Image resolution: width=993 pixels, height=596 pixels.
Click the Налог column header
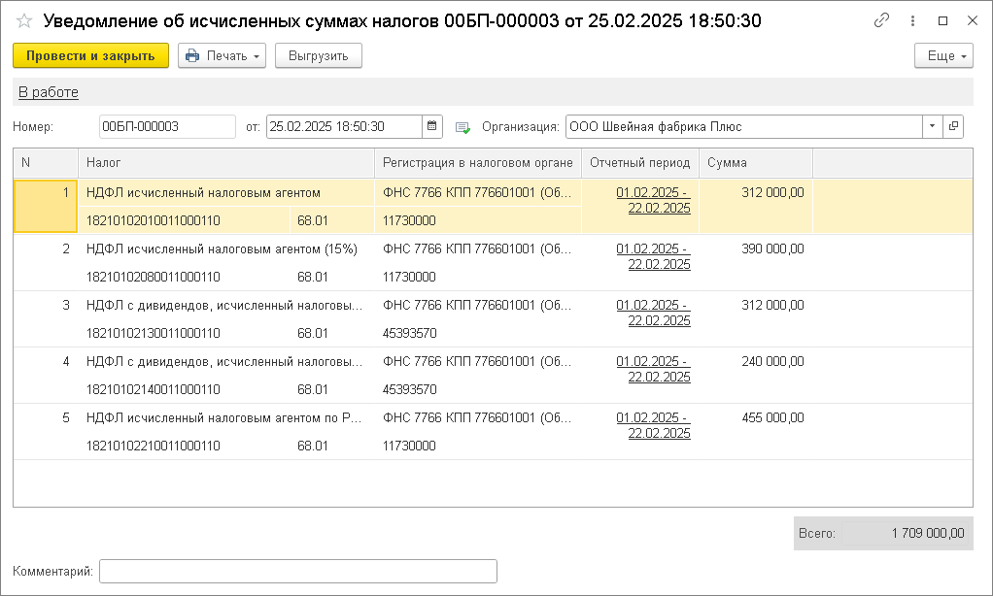(225, 163)
